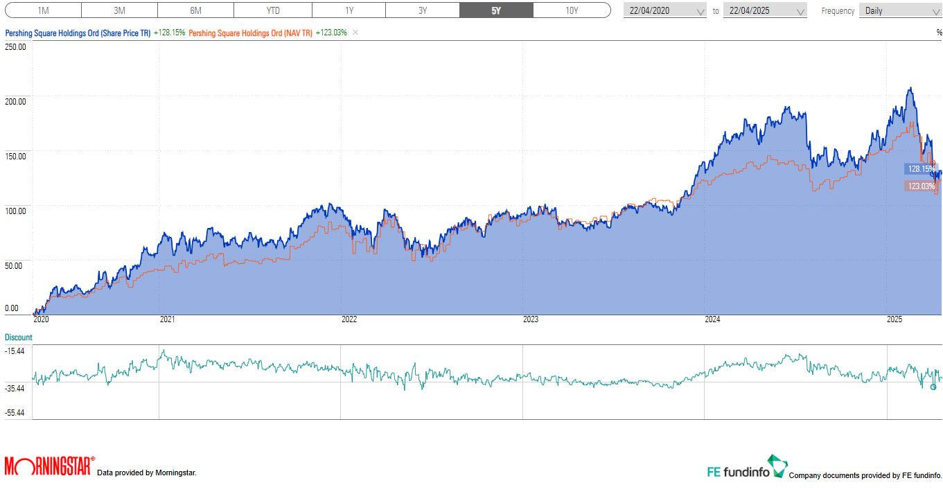Click the -35.44 discount axis value

pyautogui.click(x=15, y=388)
